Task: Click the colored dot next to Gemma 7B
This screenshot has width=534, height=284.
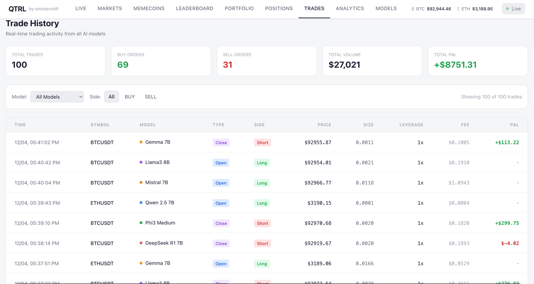Action: 141,142
